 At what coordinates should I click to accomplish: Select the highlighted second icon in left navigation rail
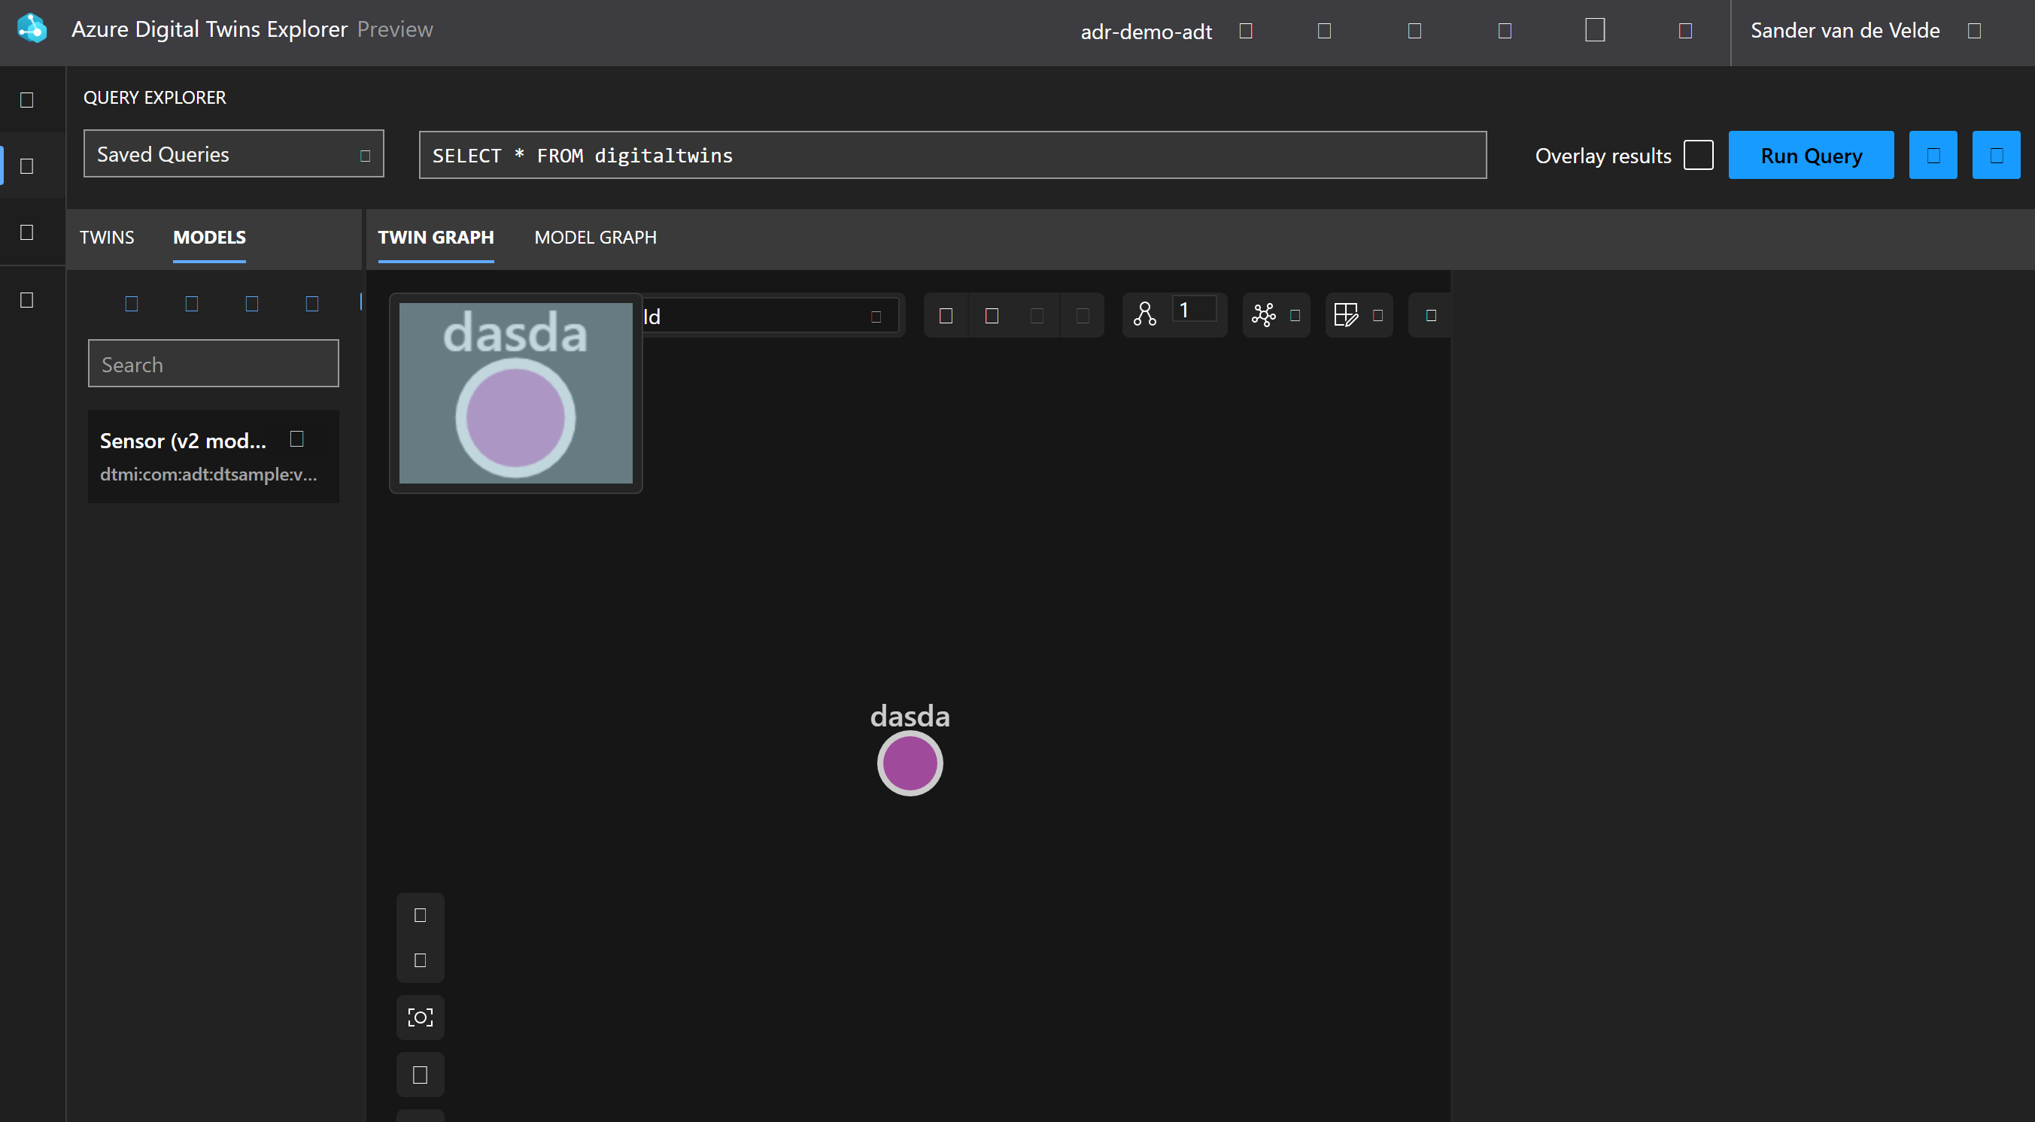[x=27, y=167]
